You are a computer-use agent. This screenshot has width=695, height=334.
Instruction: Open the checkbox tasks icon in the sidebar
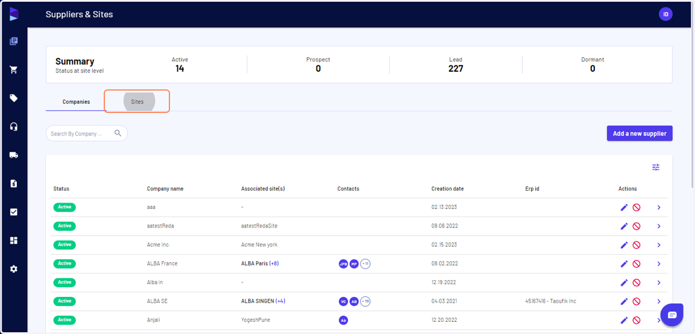click(x=14, y=212)
